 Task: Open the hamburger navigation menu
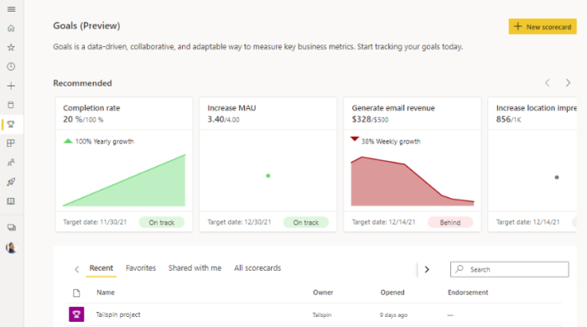pyautogui.click(x=11, y=9)
